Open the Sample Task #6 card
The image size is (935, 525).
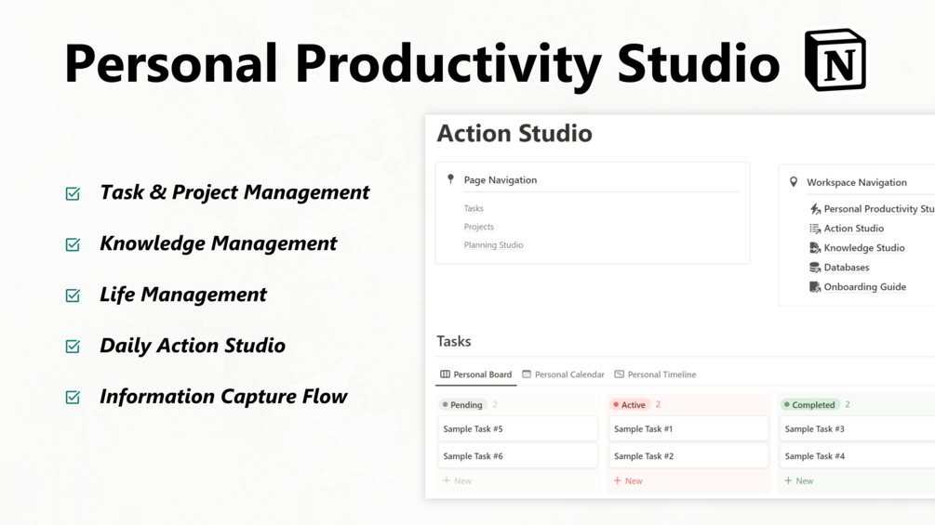tap(517, 456)
